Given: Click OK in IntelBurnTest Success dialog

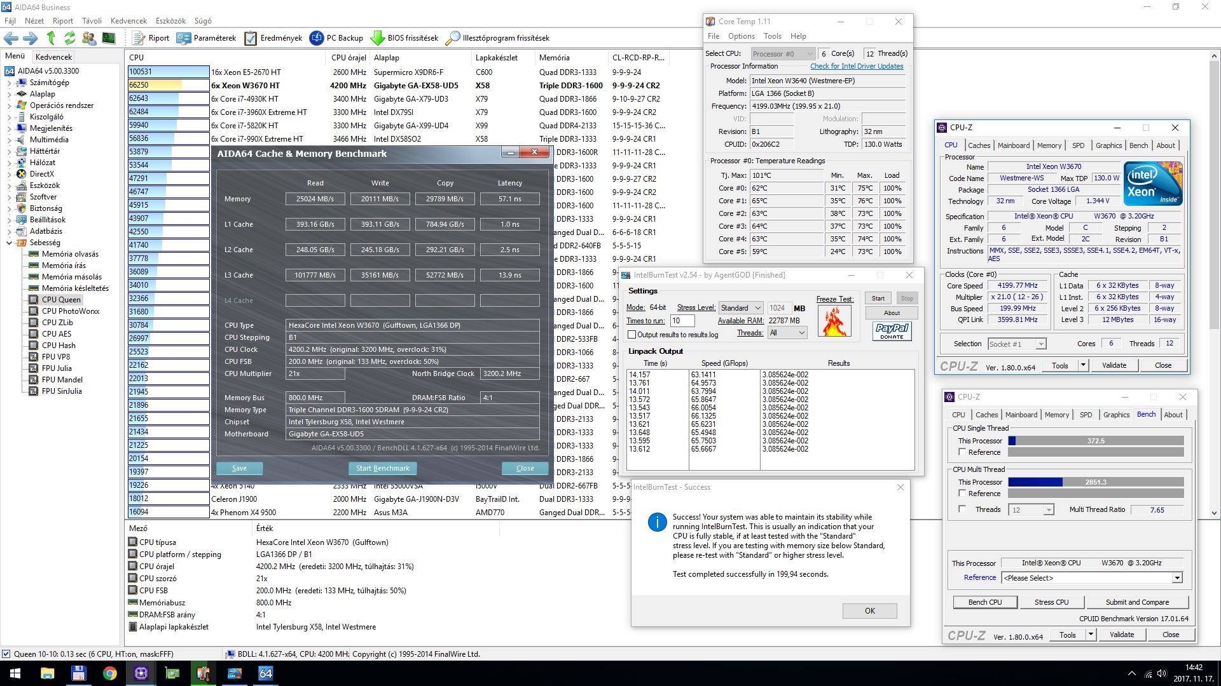Looking at the screenshot, I should point(869,610).
